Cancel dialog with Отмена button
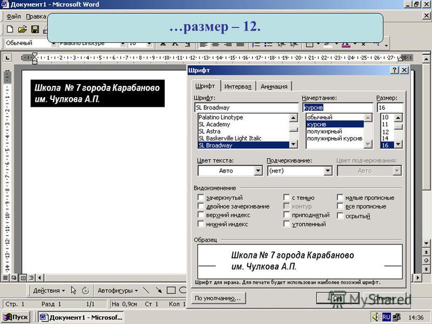The image size is (432, 324). click(384, 299)
